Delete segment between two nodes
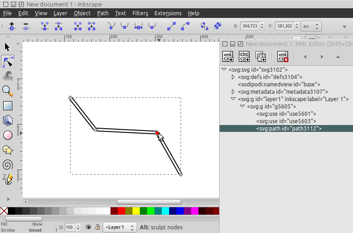The image size is (353, 233). (x=92, y=26)
